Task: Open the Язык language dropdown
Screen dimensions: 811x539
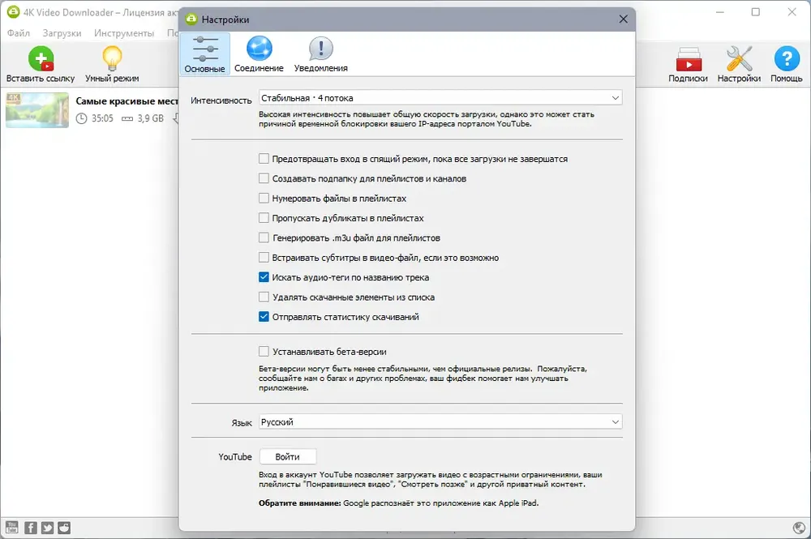Action: [x=440, y=421]
